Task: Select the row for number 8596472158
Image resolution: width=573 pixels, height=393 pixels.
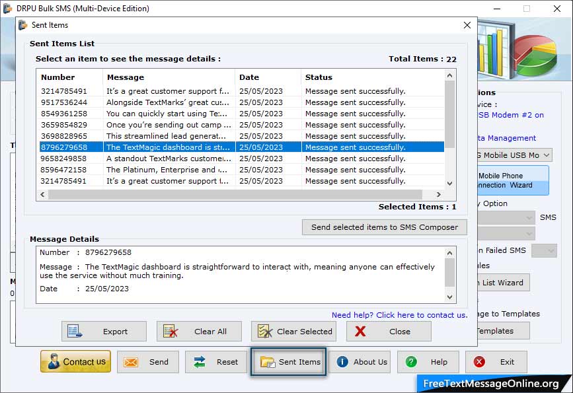Action: (x=241, y=170)
